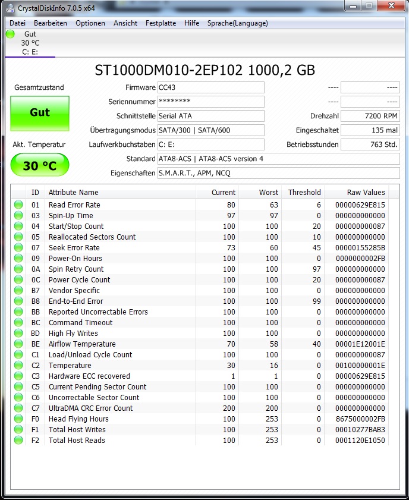Image resolution: width=409 pixels, height=500 pixels.
Task: Click the Seriennummer field
Action: coord(210,102)
